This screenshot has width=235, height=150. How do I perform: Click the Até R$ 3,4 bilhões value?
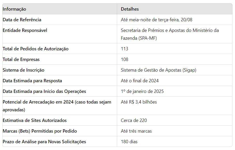click(139, 102)
